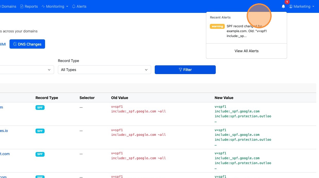Expand the Monitoring menu

point(55,6)
